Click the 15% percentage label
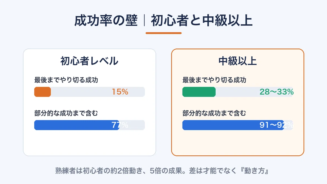 [120, 92]
